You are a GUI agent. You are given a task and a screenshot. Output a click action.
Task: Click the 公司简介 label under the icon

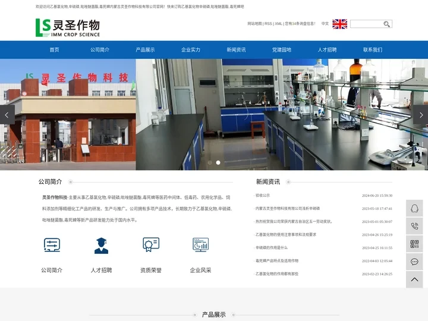(52, 270)
